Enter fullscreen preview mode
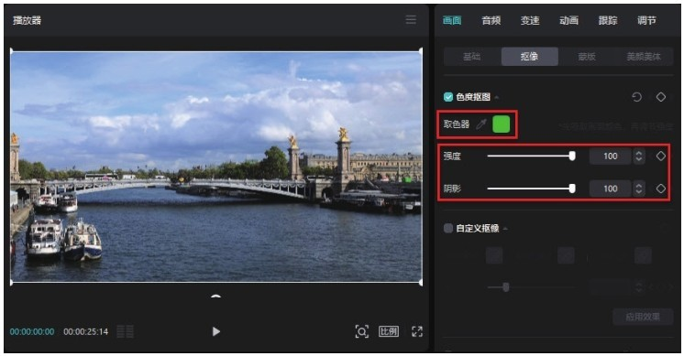Image resolution: width=684 pixels, height=356 pixels. tap(417, 331)
